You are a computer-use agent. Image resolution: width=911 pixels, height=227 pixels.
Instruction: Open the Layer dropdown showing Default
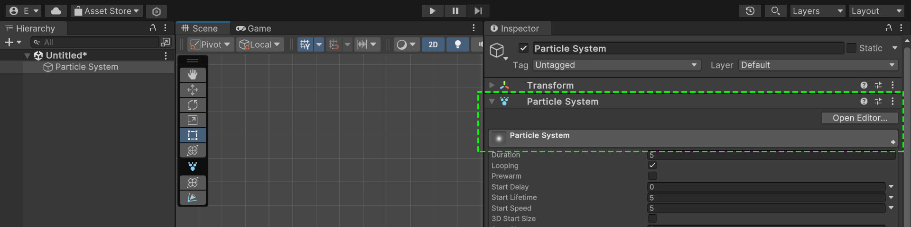818,65
